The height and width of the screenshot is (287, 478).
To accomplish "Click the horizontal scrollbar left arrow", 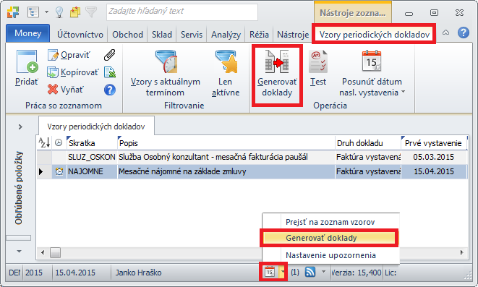I will point(43,252).
